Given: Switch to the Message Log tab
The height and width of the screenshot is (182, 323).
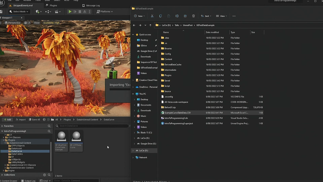Looking at the screenshot, I should [91, 5].
